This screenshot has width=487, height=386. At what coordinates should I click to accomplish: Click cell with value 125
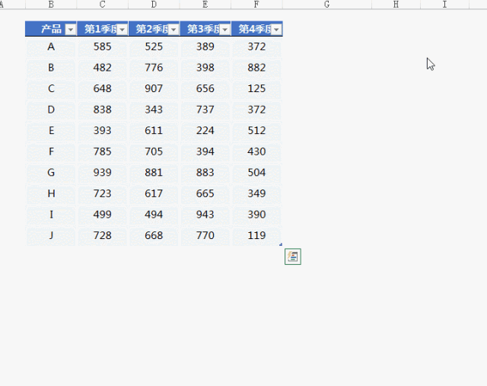[256, 89]
